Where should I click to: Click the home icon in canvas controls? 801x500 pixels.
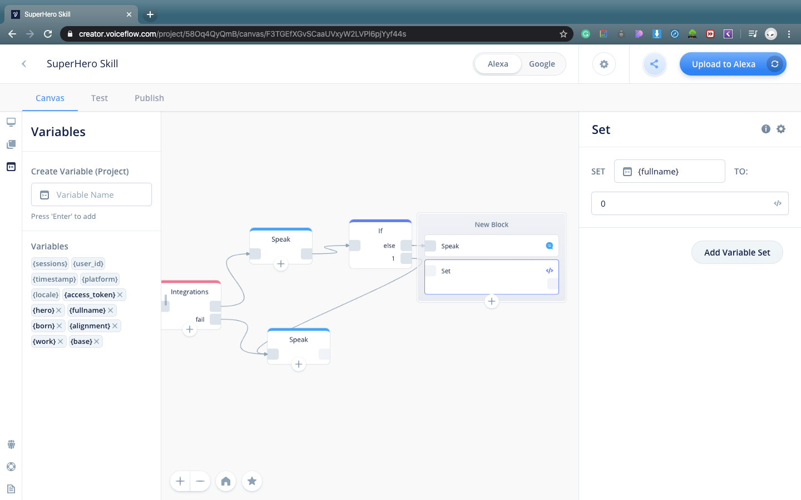226,481
